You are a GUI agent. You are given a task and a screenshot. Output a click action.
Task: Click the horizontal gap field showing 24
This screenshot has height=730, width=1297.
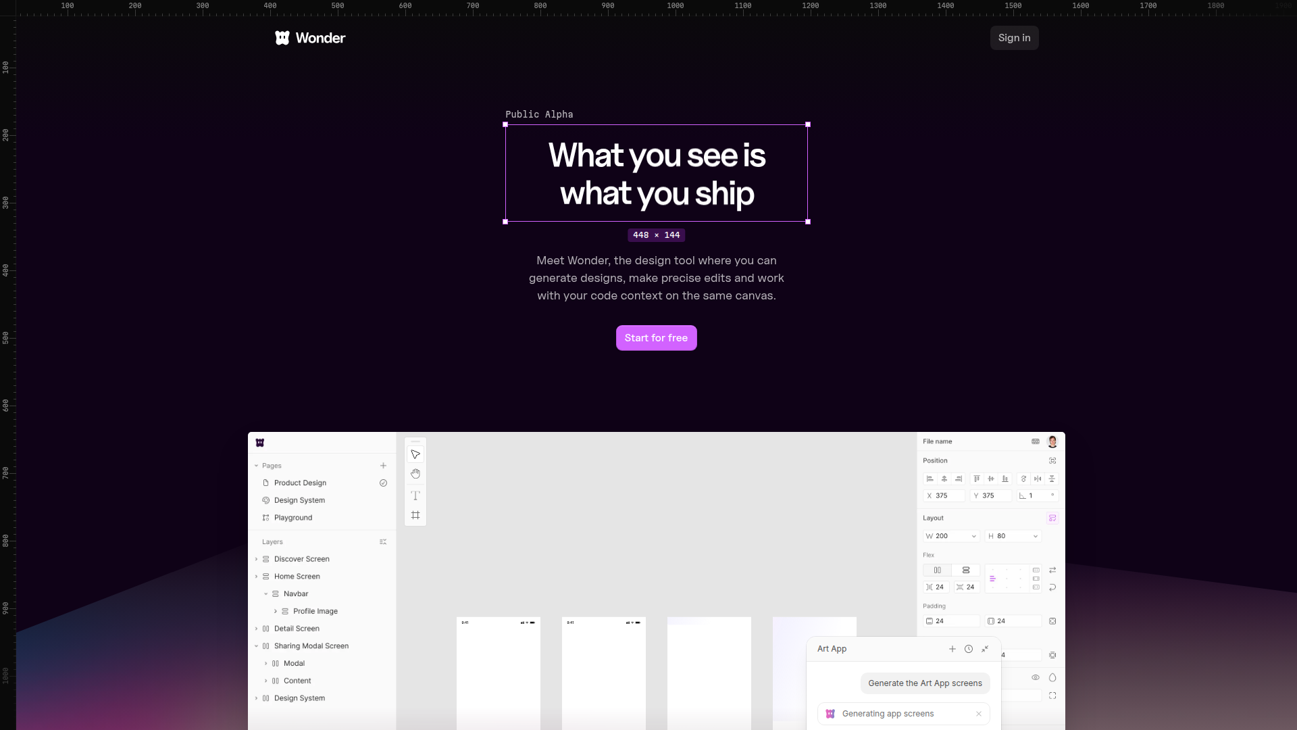point(936,587)
